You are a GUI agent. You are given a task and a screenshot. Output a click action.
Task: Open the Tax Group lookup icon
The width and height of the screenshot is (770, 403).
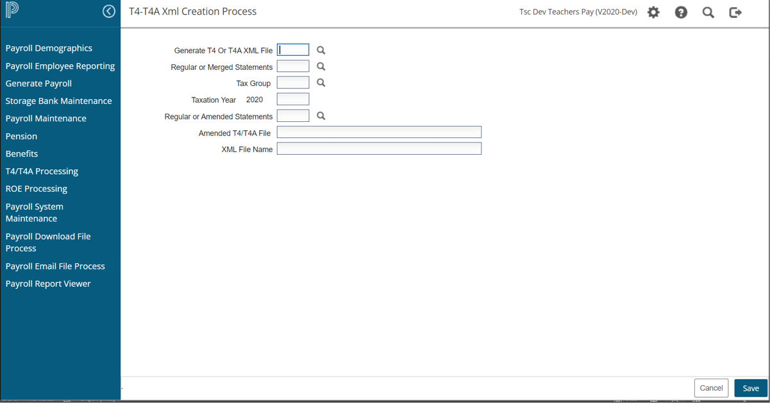click(x=321, y=83)
